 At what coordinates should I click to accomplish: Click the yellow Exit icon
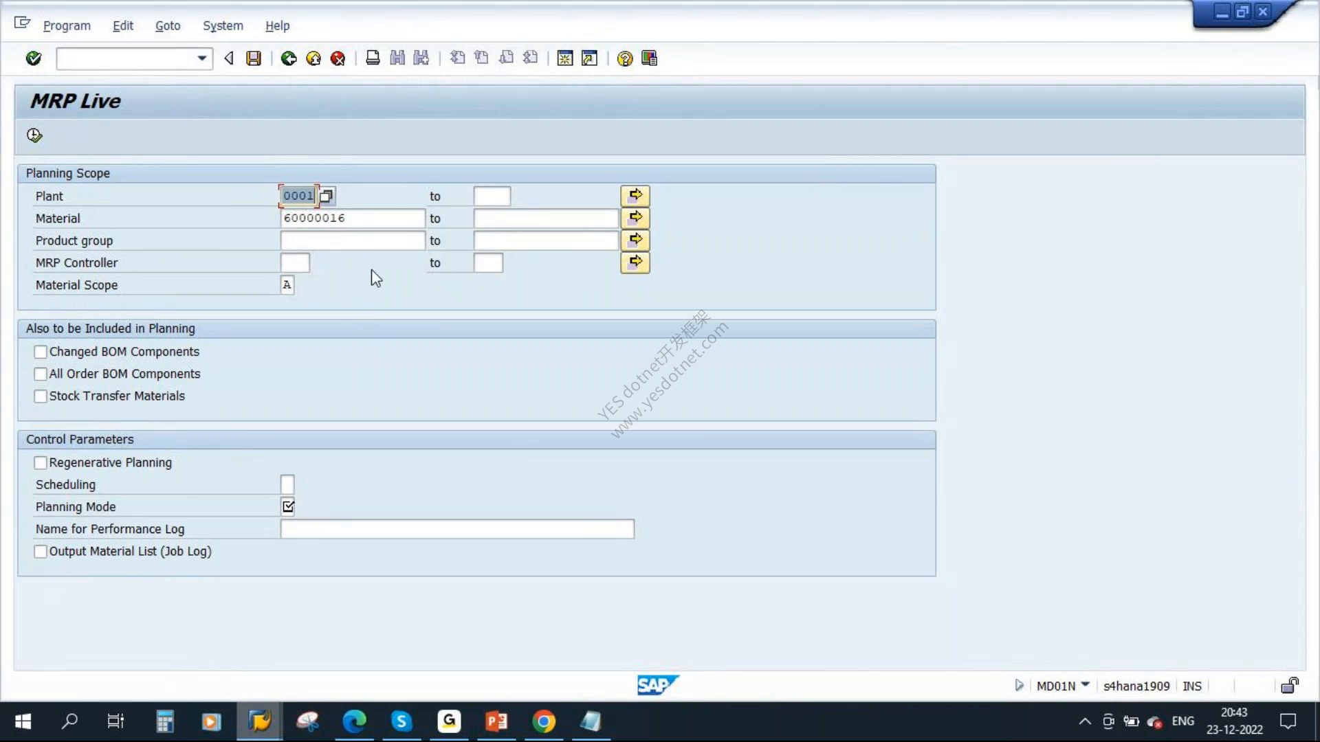[313, 58]
